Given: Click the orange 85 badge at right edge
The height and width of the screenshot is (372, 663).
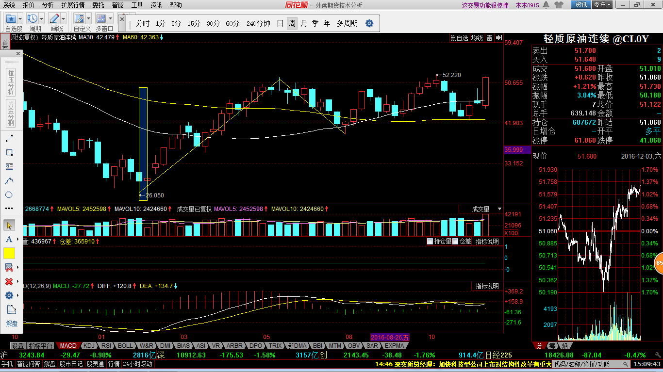Looking at the screenshot, I should click(659, 263).
